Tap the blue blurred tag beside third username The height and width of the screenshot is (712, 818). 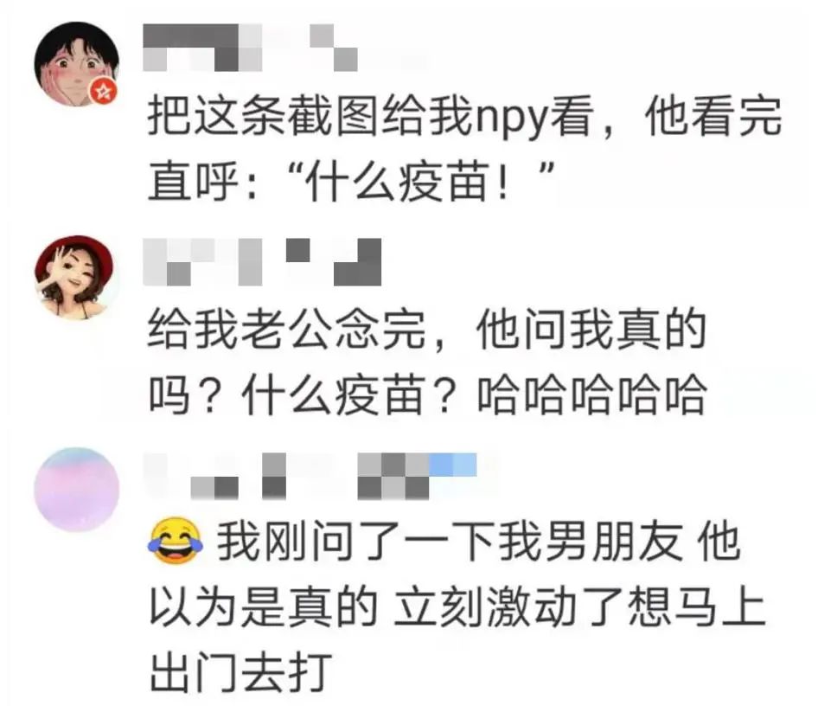pyautogui.click(x=453, y=465)
